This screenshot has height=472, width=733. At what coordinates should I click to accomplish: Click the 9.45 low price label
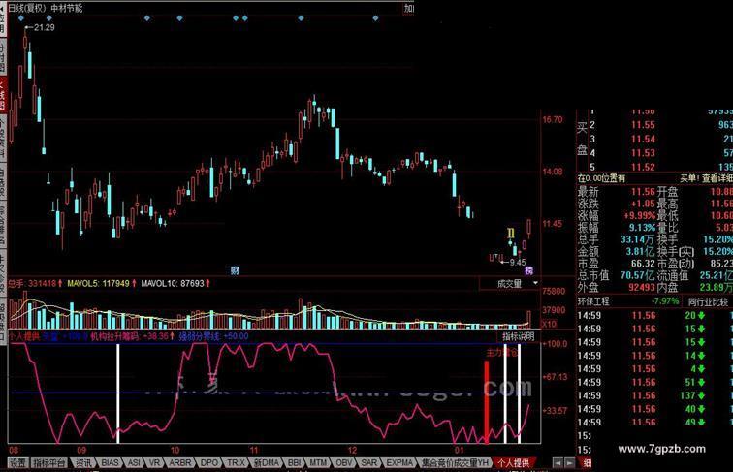(518, 263)
